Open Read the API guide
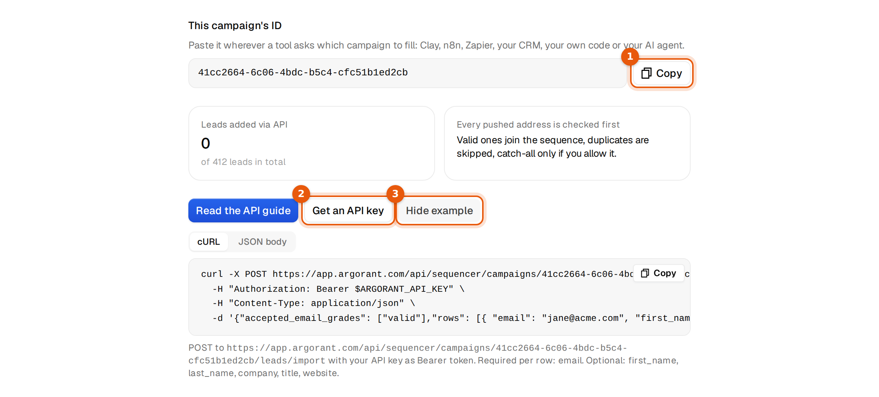 243,210
